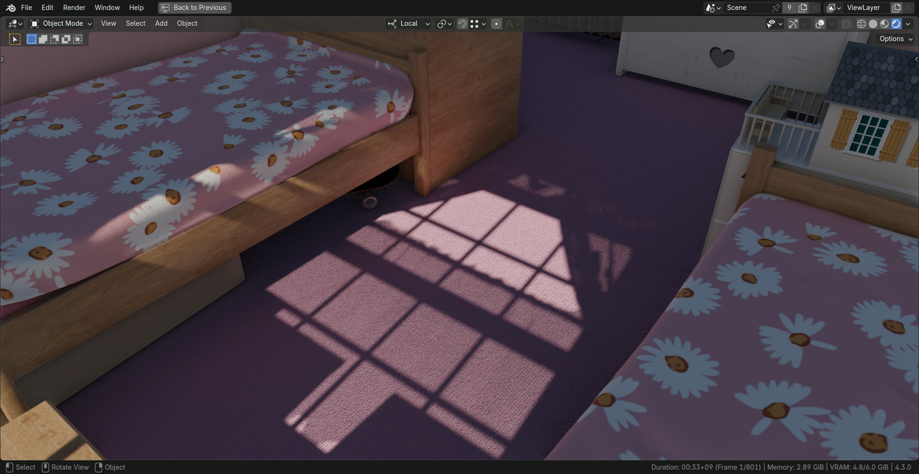Choose Invert Selection mode icon
The width and height of the screenshot is (919, 474).
coord(66,39)
